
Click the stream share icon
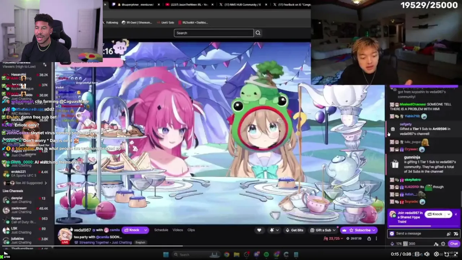(x=369, y=238)
